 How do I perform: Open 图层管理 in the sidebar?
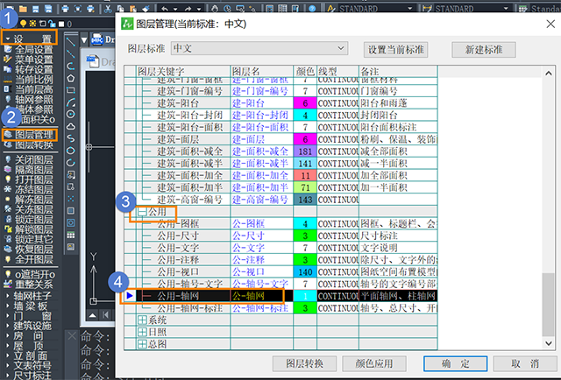[x=29, y=135]
